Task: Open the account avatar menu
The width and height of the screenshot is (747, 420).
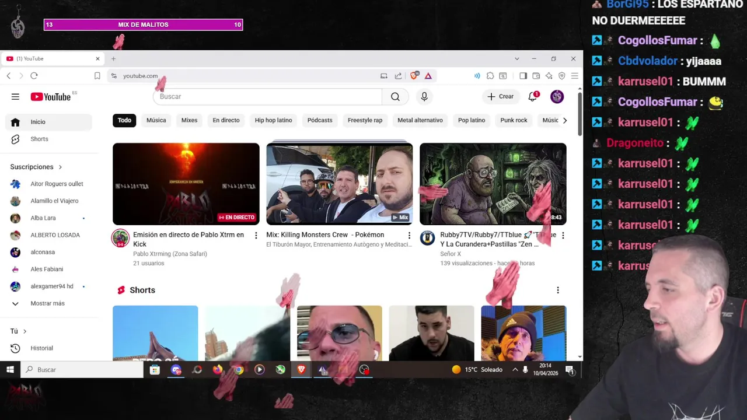Action: (x=557, y=97)
